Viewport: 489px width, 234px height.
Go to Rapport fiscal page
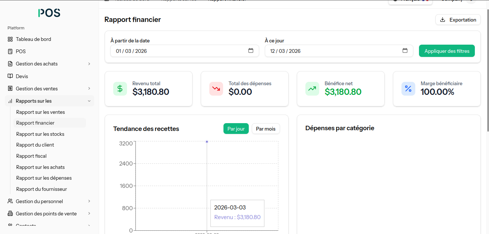click(31, 156)
